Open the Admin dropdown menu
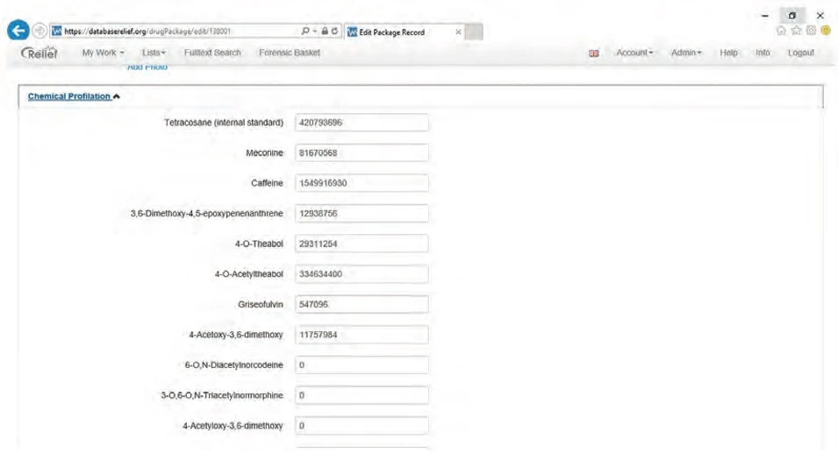 688,53
